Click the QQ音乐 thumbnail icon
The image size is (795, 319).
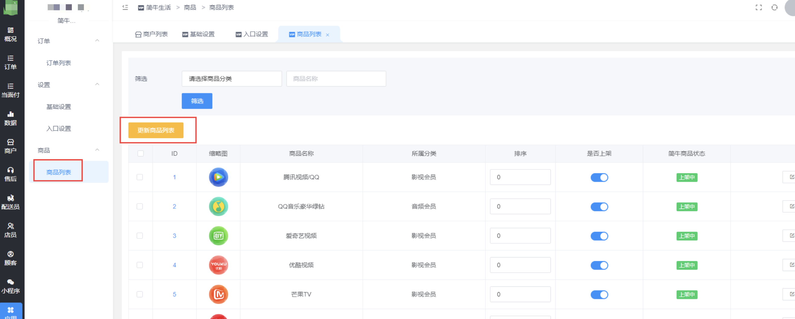pyautogui.click(x=219, y=206)
